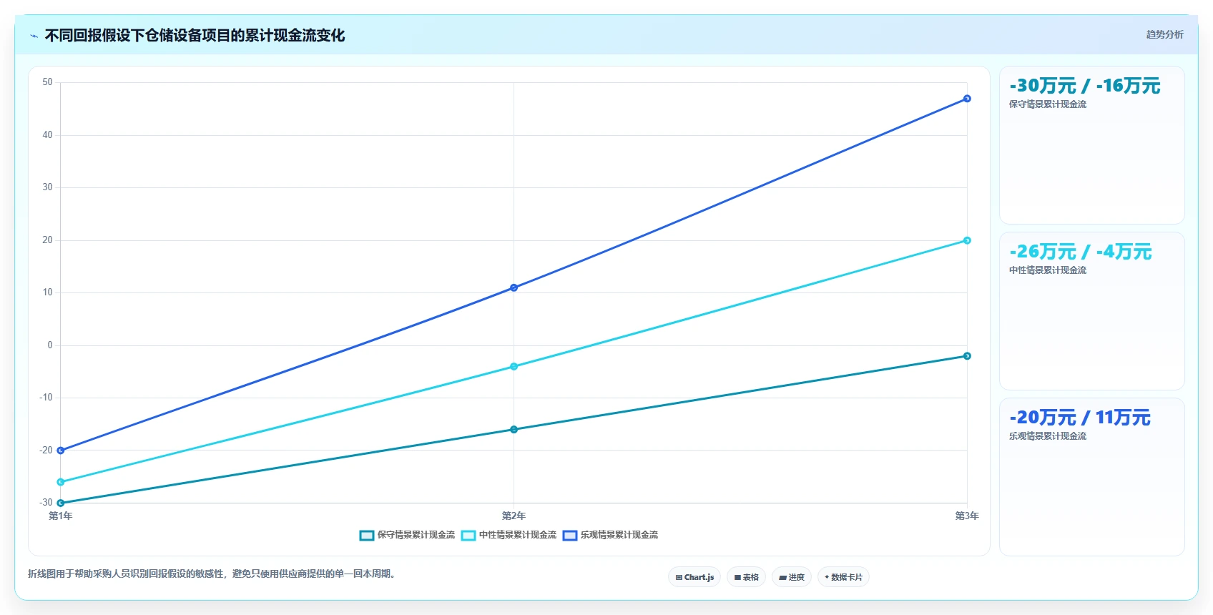Click the -30万元 / -16万元 card value
This screenshot has height=615, width=1213.
(x=1084, y=86)
